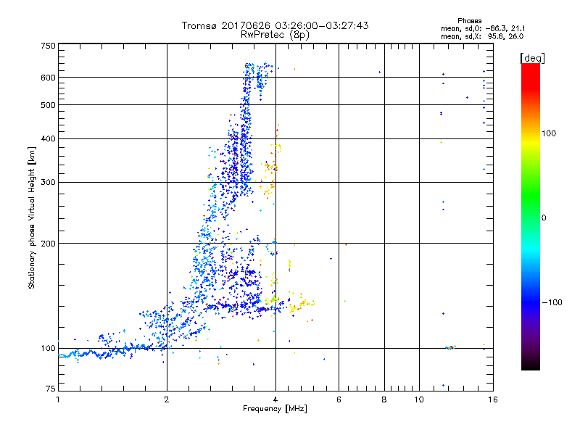Viewport: 580px width, 435px height.
Task: Click the 'mean, sd,O: -86.3, 21.1' statistics line
Action: point(483,29)
